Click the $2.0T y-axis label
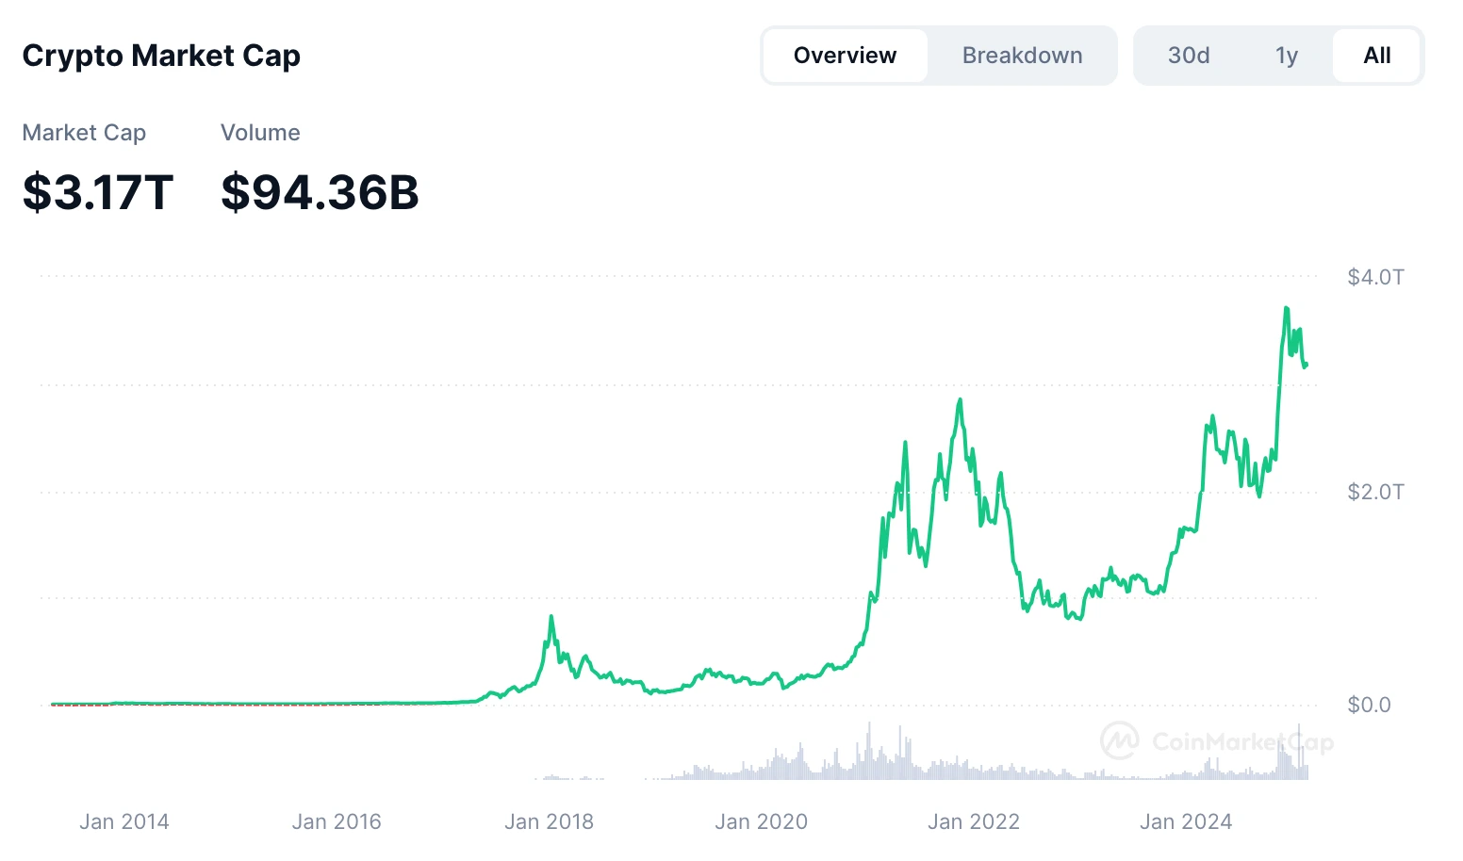 (x=1375, y=492)
